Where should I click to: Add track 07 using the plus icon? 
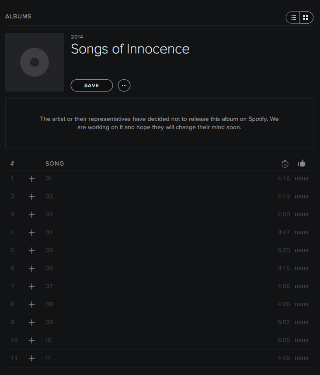pyautogui.click(x=31, y=287)
